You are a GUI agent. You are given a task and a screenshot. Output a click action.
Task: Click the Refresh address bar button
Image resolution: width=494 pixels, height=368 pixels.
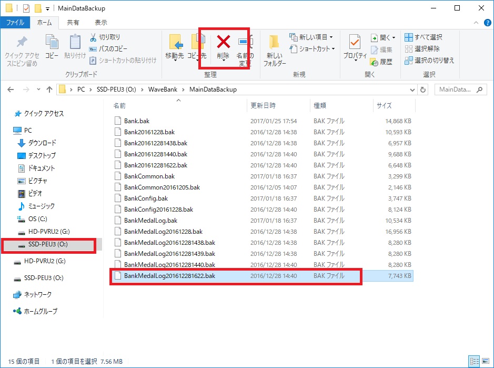click(423, 90)
